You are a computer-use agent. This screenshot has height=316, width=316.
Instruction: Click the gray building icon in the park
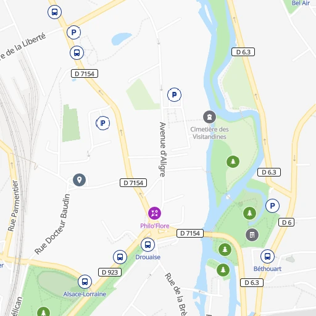(252, 235)
